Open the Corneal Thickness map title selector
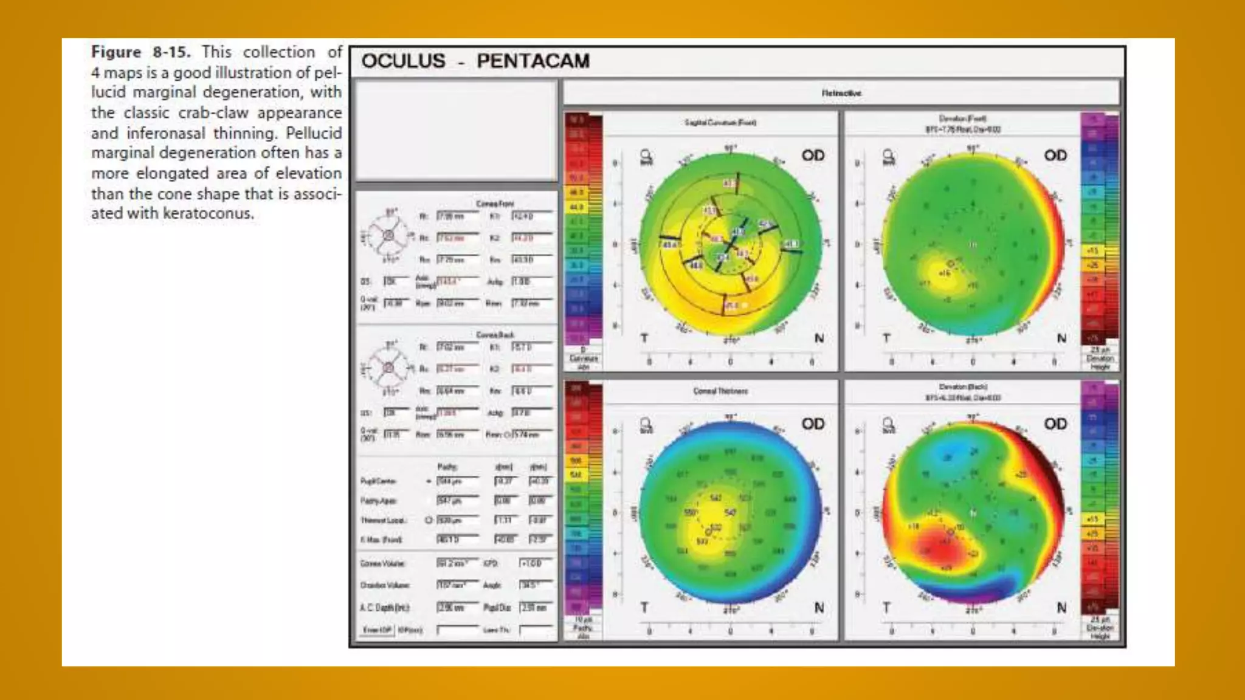Viewport: 1245px width, 700px height. tap(720, 391)
